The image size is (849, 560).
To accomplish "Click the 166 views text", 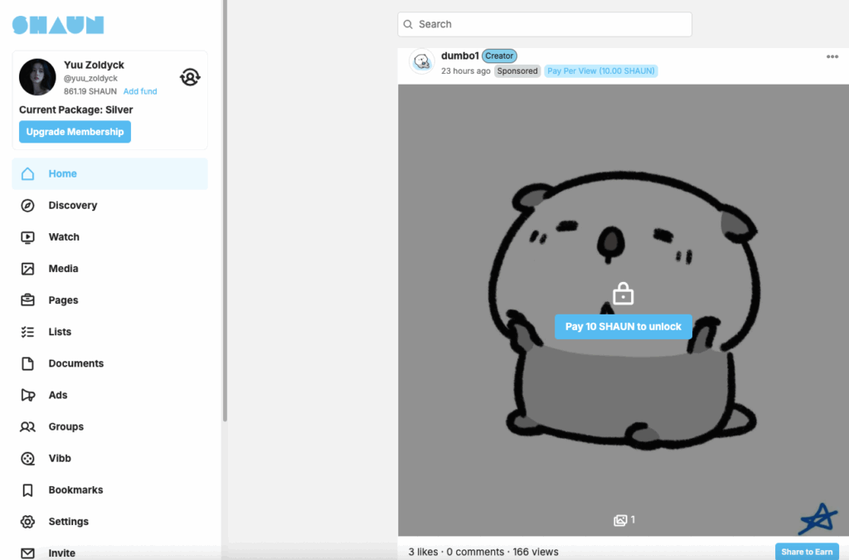I will (536, 552).
